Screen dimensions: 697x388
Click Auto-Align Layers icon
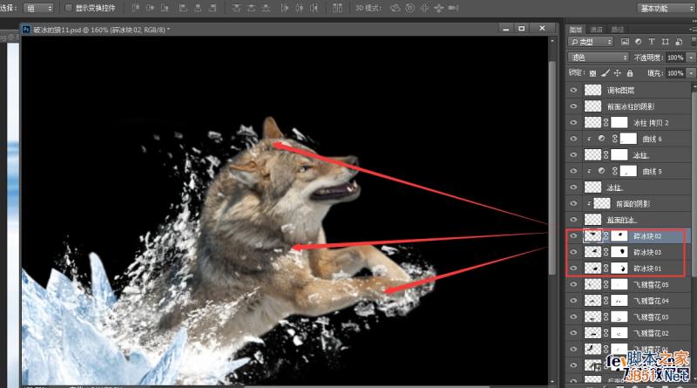tap(337, 8)
